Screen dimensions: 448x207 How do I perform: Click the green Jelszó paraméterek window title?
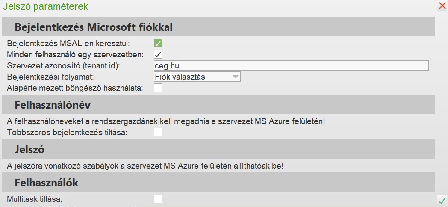[46, 6]
